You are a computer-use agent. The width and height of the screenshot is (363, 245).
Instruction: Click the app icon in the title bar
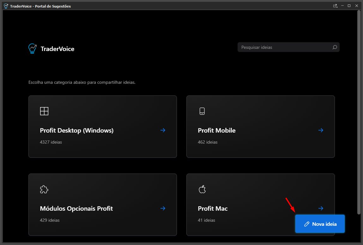(x=6, y=6)
